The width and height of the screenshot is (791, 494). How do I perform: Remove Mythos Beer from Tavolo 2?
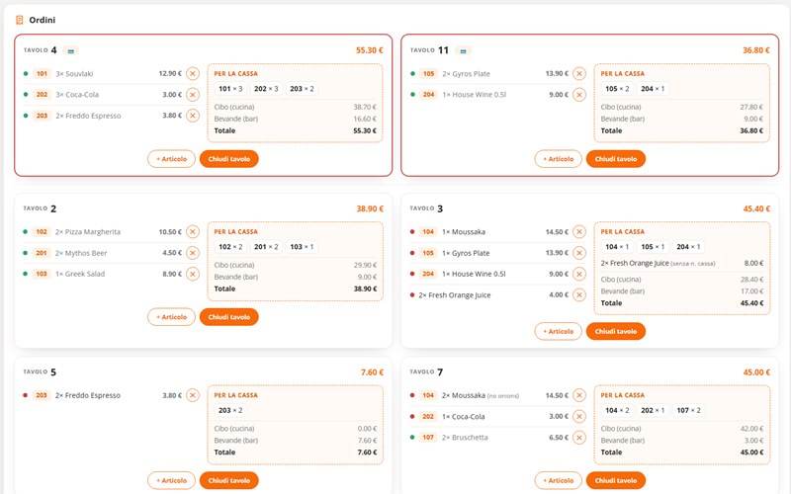coord(192,253)
